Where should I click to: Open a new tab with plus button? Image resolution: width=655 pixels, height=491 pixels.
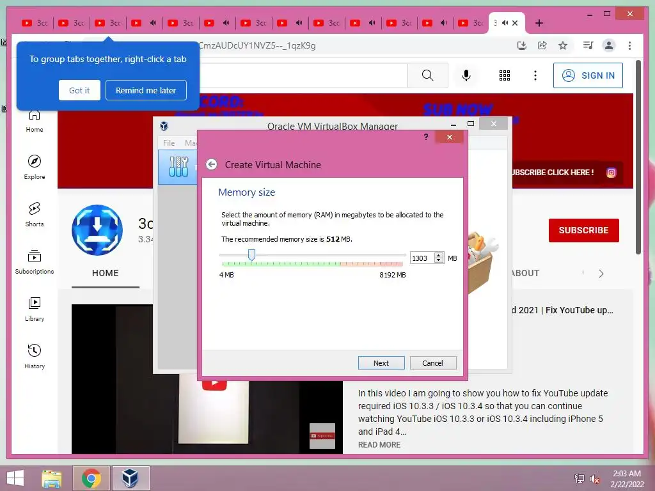click(539, 23)
